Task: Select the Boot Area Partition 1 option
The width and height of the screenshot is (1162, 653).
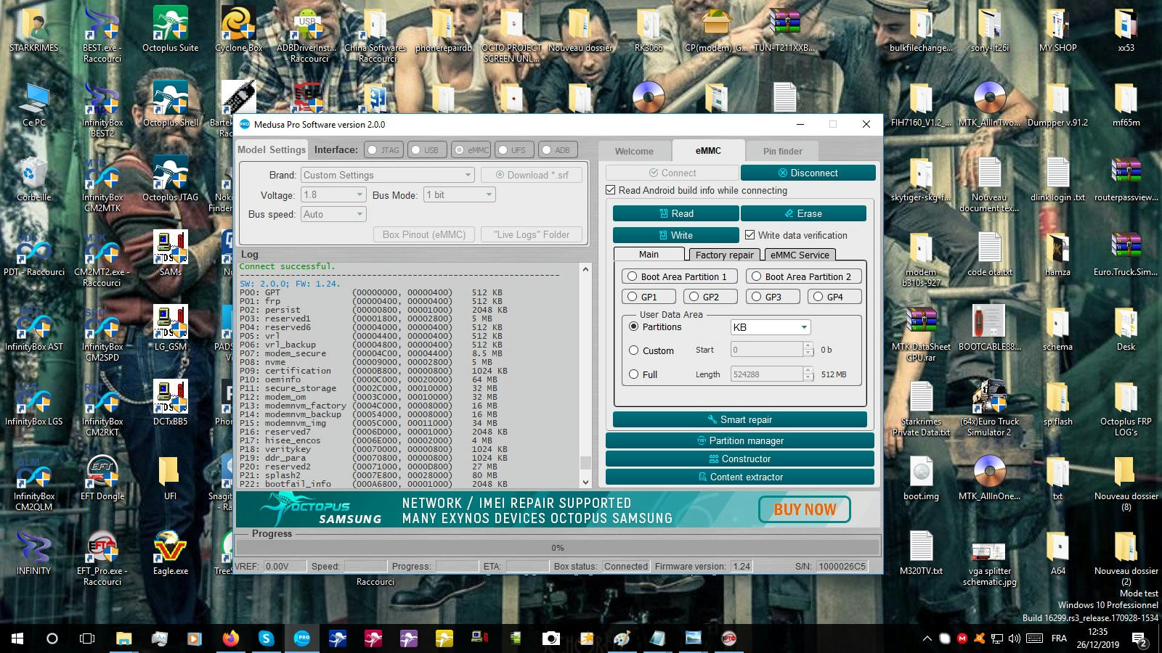Action: (x=633, y=276)
